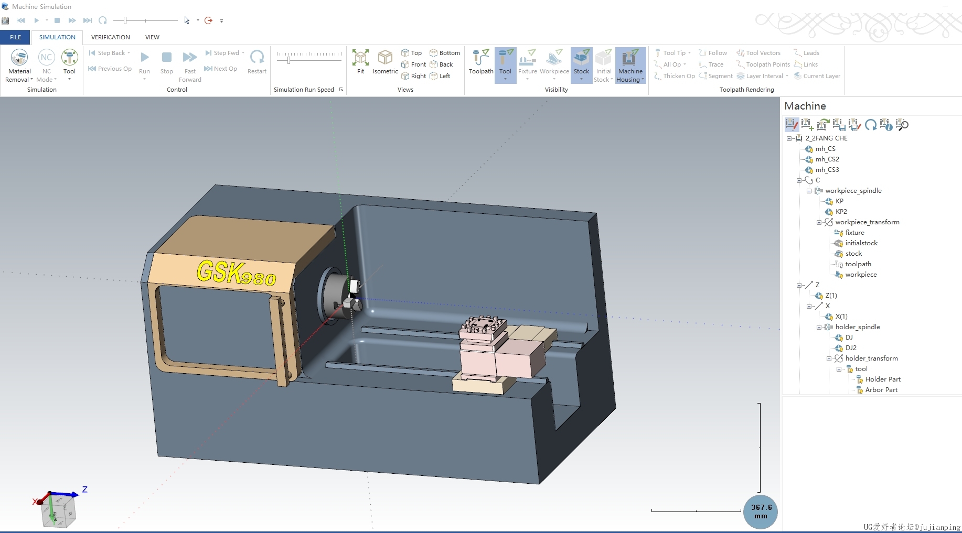The height and width of the screenshot is (533, 962).
Task: Click Next Op button
Action: [x=220, y=69]
